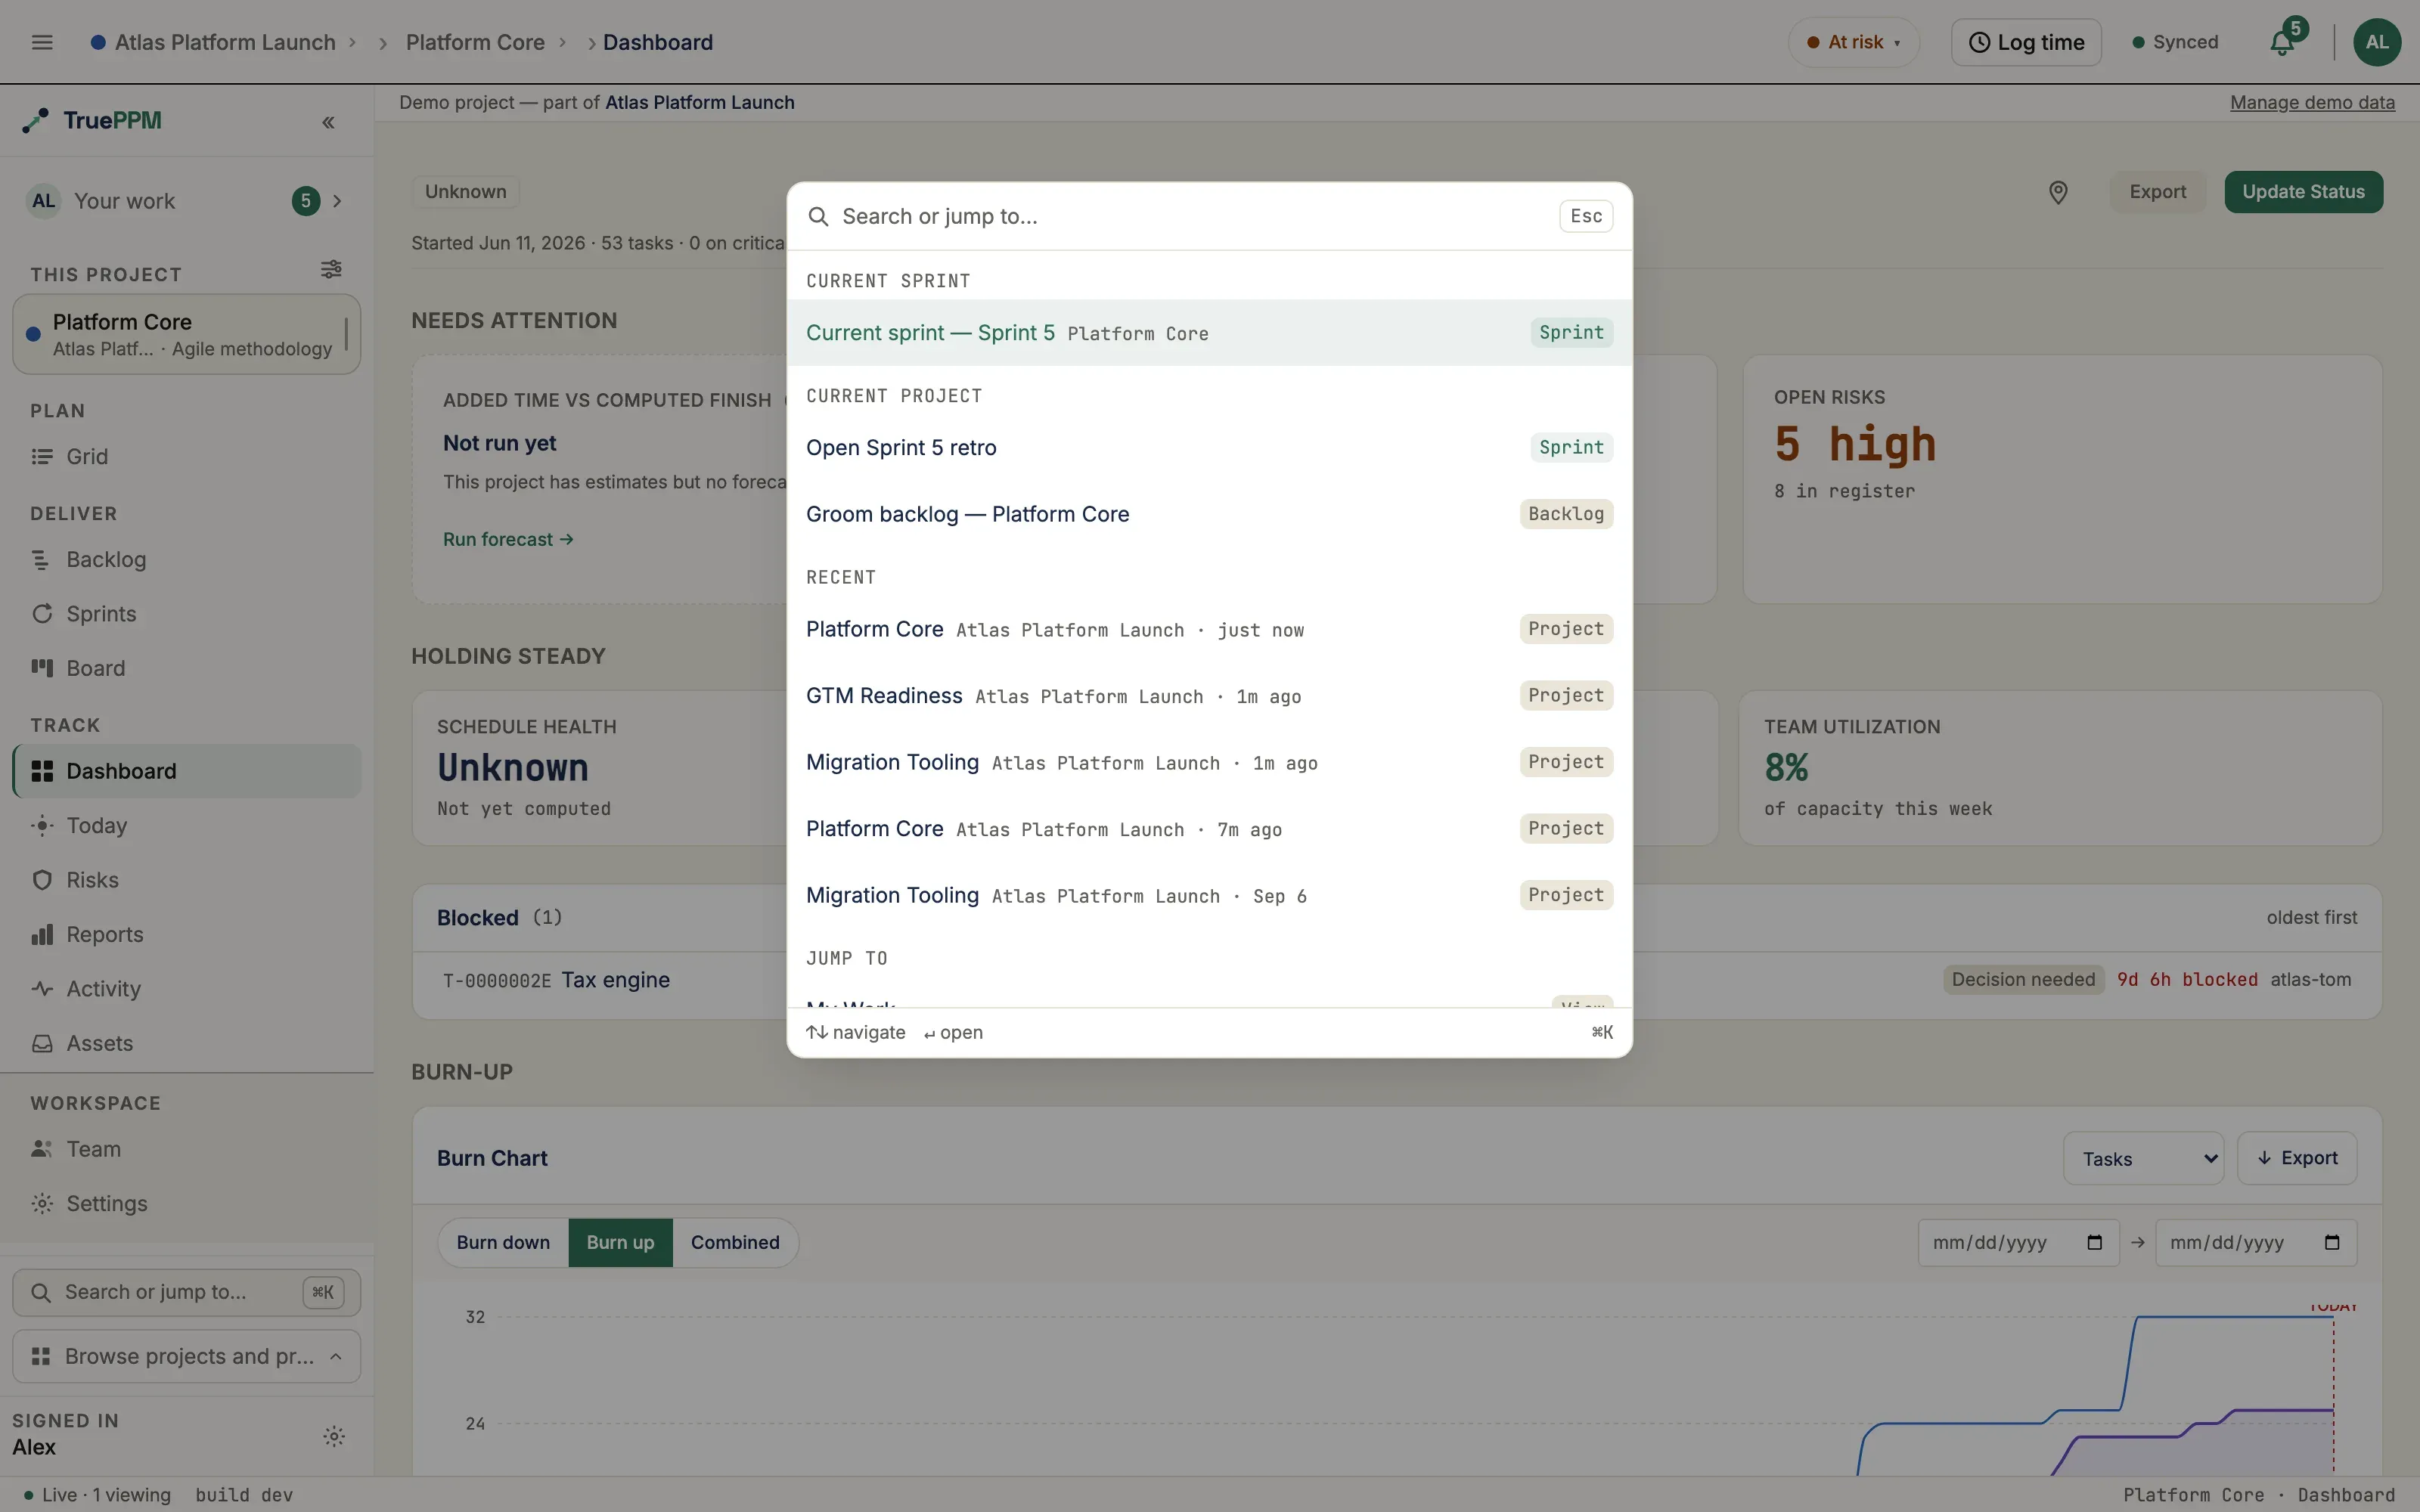Viewport: 2420px width, 1512px height.
Task: Click the Assets tray icon
Action: click(x=42, y=1043)
